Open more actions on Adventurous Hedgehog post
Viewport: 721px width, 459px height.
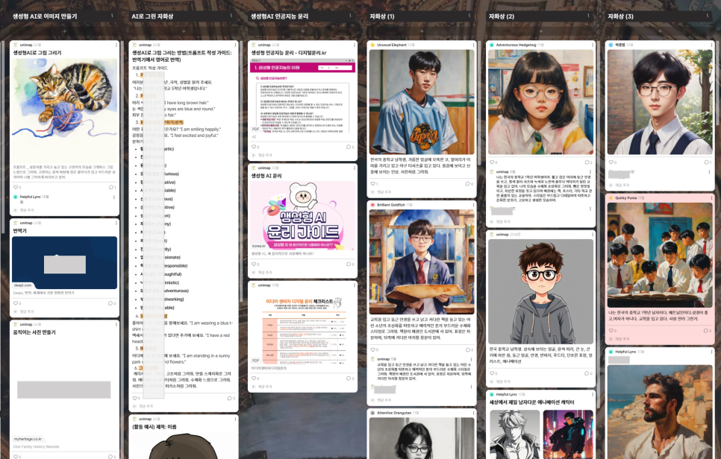[x=593, y=45]
